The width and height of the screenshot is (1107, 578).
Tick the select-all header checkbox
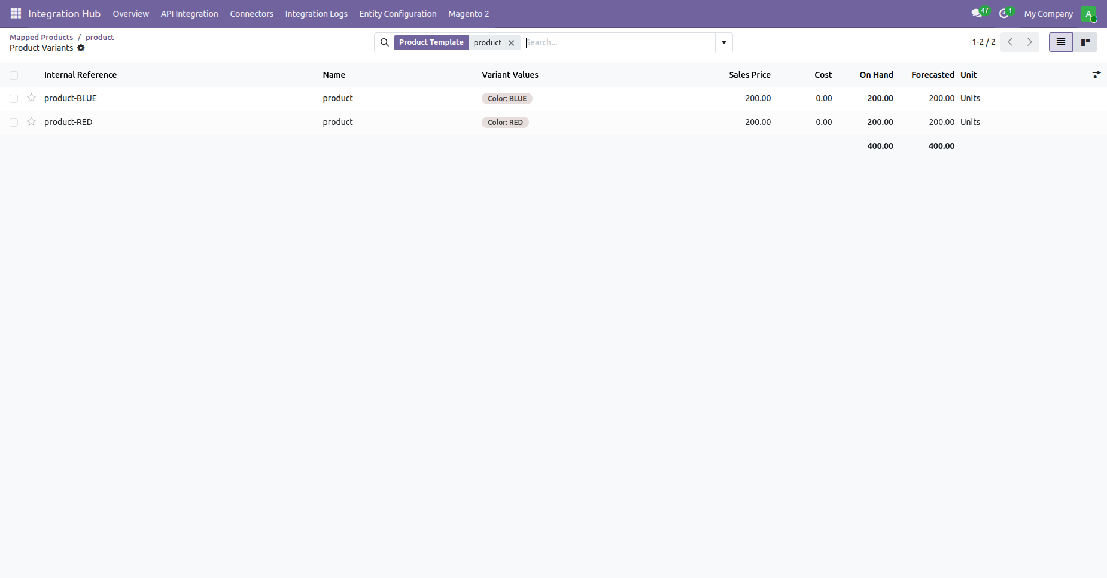[14, 75]
